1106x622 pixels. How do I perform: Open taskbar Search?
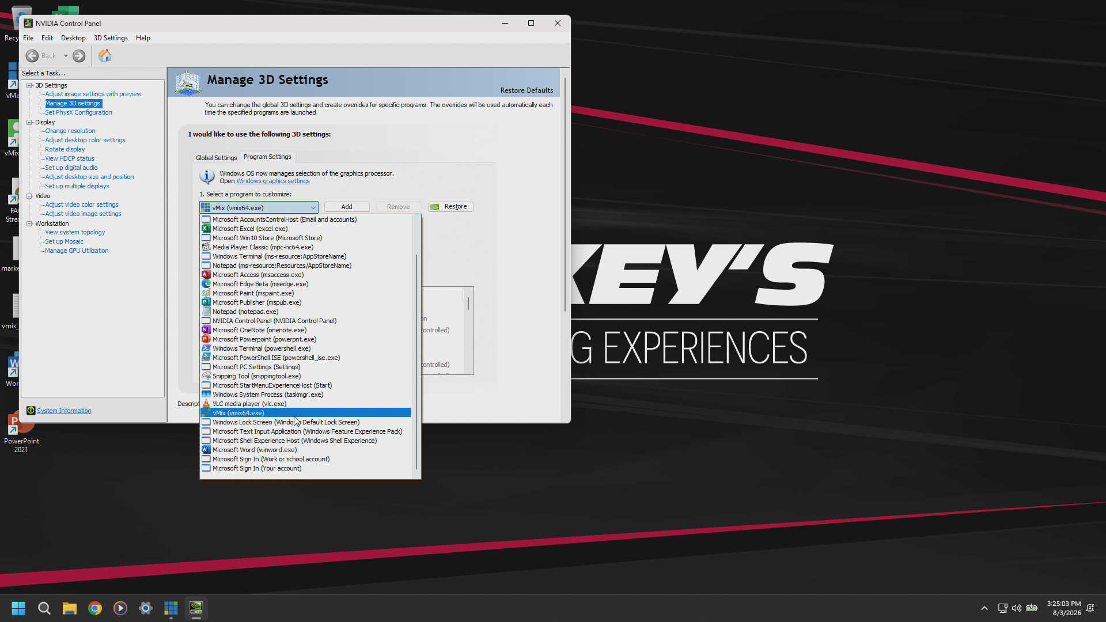(44, 608)
